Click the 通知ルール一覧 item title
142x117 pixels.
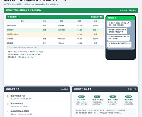(17, 103)
